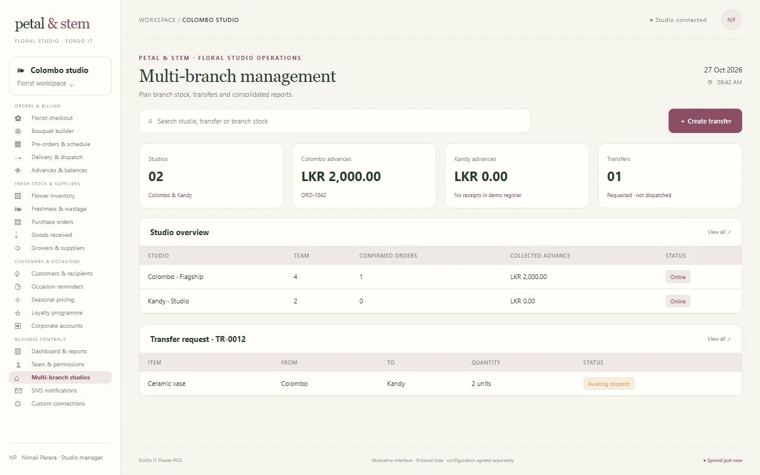Click Nimali Perera · Studio manager profile
This screenshot has width=760, height=475.
(56, 458)
